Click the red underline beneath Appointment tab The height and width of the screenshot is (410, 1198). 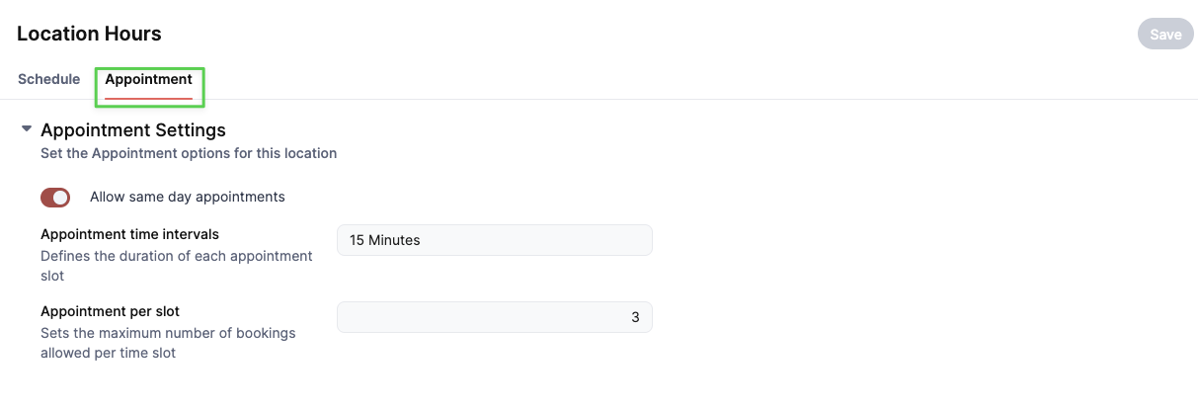(149, 98)
